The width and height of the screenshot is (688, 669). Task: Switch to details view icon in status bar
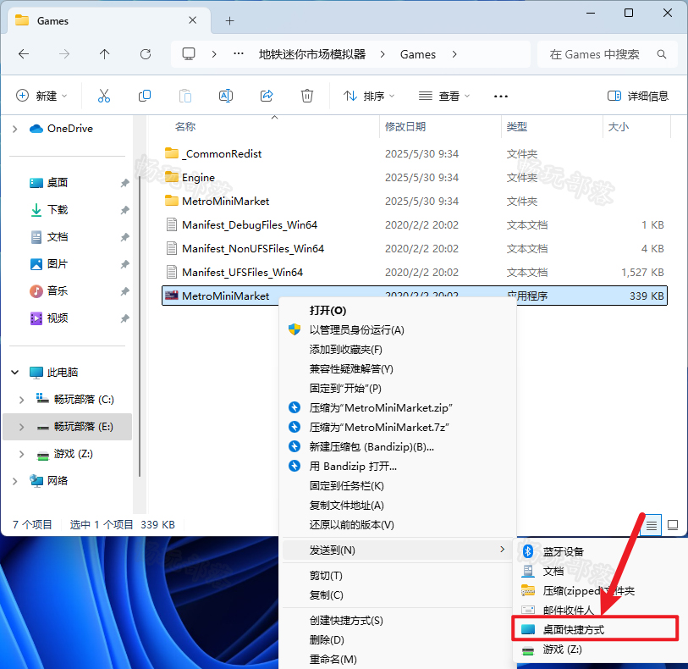651,524
